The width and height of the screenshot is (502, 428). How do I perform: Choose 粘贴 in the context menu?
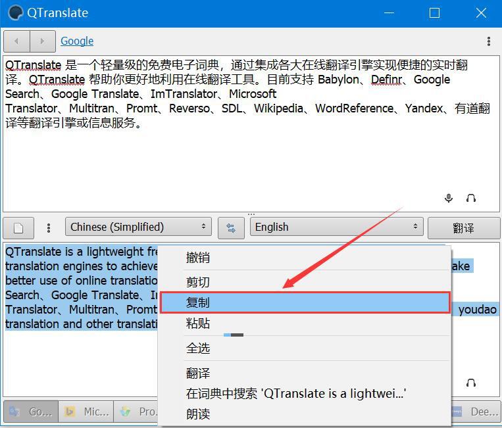click(x=305, y=323)
